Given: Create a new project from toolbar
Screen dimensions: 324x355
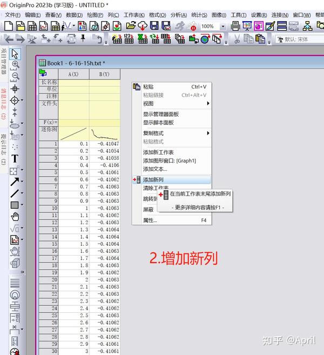Looking at the screenshot, I should (x=9, y=26).
